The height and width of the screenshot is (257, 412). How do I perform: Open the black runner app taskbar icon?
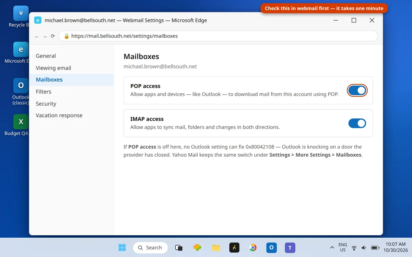pos(235,247)
